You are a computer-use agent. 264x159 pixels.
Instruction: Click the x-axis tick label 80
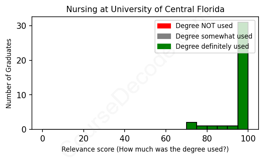(207, 138)
